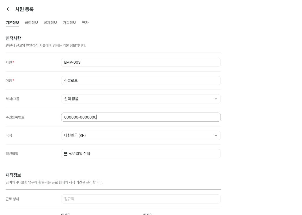Image resolution: width=302 pixels, height=215 pixels.
Task: Open the 부서/그룹 dropdown showing 선택 없음
Action: (x=141, y=99)
